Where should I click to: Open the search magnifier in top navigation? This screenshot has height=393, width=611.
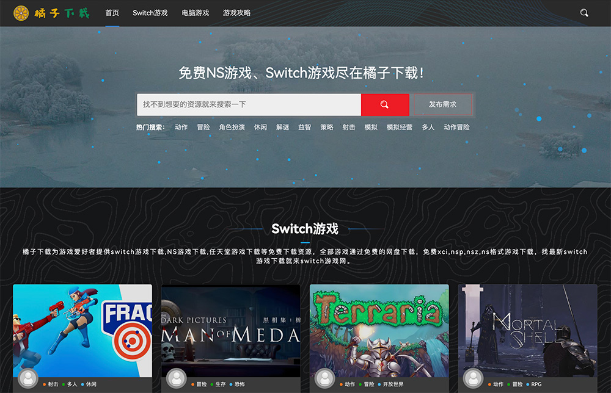tap(584, 13)
